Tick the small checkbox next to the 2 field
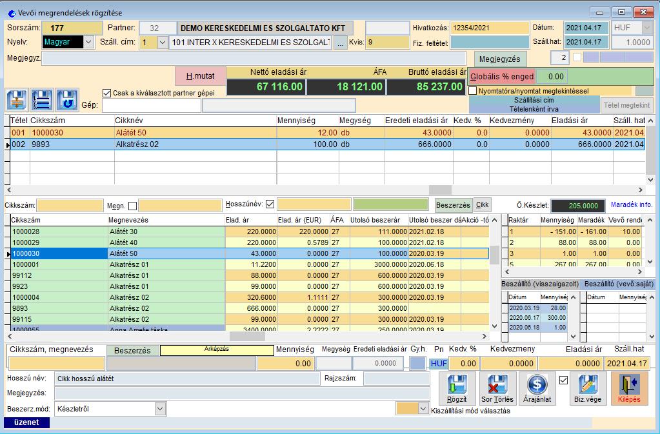Screen dimensions: 660x434 point(577,57)
